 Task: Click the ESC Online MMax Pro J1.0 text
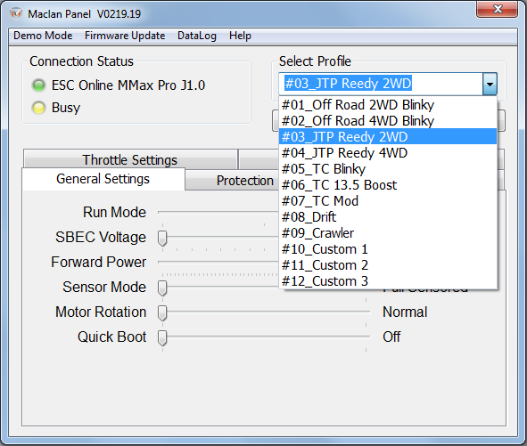point(128,85)
